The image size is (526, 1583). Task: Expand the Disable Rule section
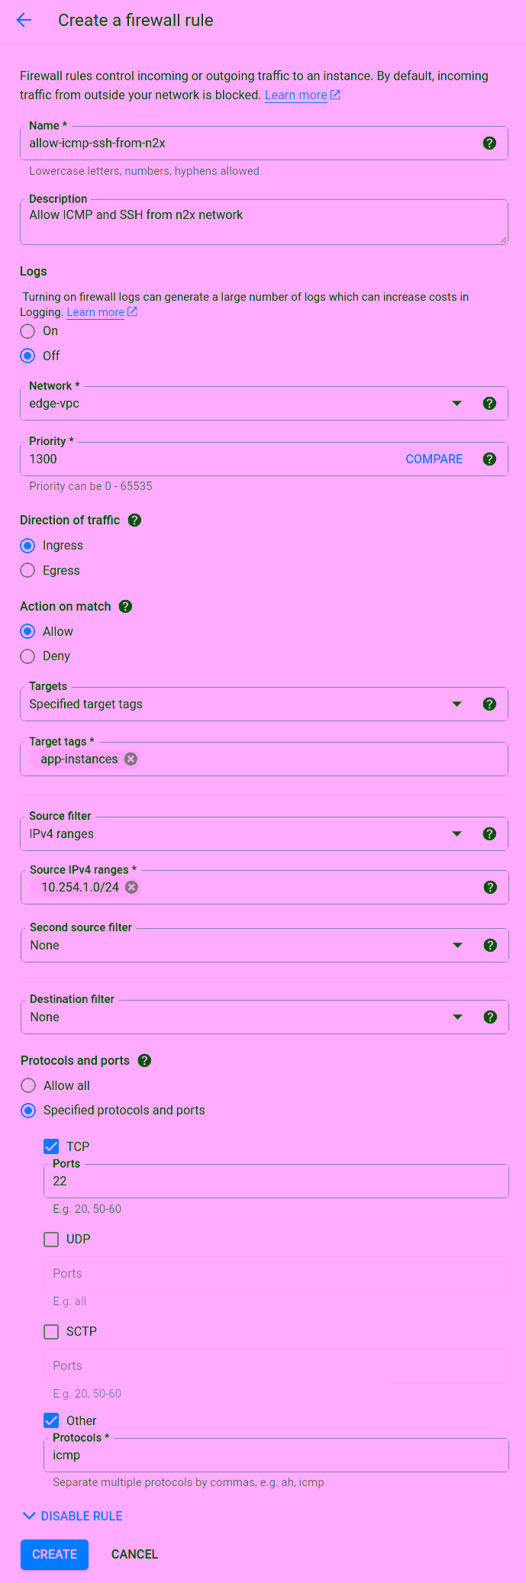pyautogui.click(x=73, y=1516)
